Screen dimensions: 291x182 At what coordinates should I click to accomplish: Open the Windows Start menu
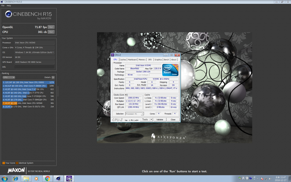click(5, 179)
